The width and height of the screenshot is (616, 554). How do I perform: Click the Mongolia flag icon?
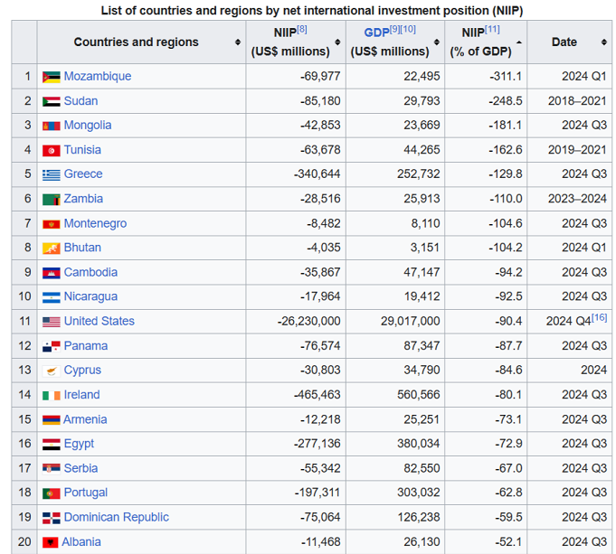click(51, 126)
